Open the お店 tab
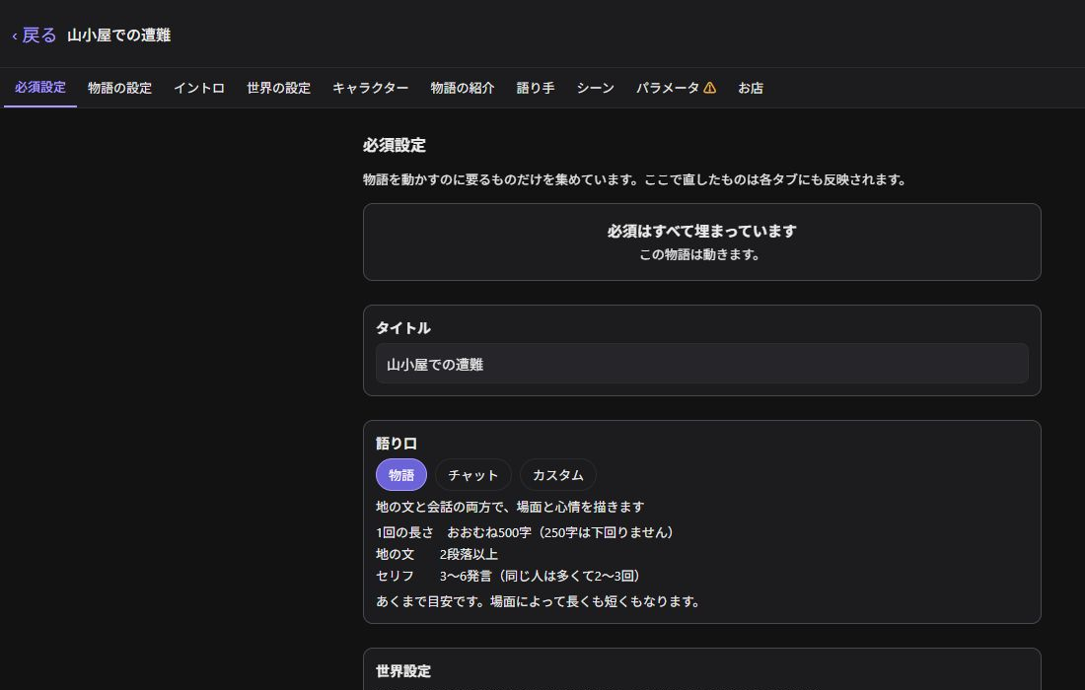 (751, 88)
